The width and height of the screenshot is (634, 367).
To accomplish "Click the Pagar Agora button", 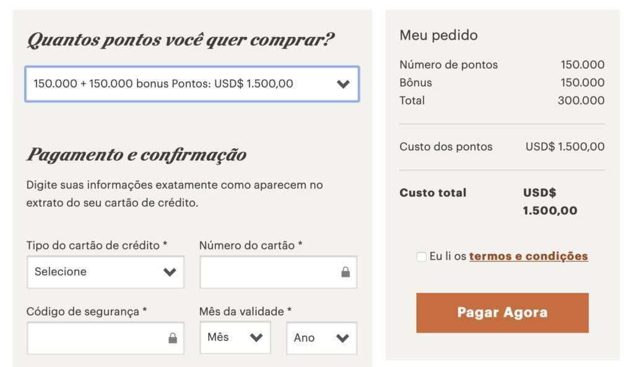I will coord(502,313).
